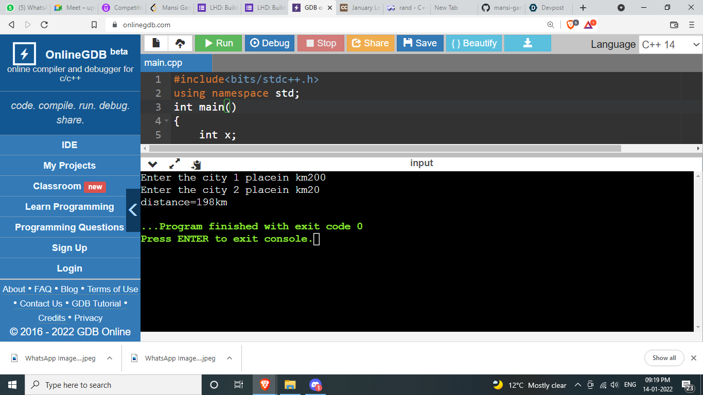Collapse the console using the chevron-down icon

pos(153,165)
